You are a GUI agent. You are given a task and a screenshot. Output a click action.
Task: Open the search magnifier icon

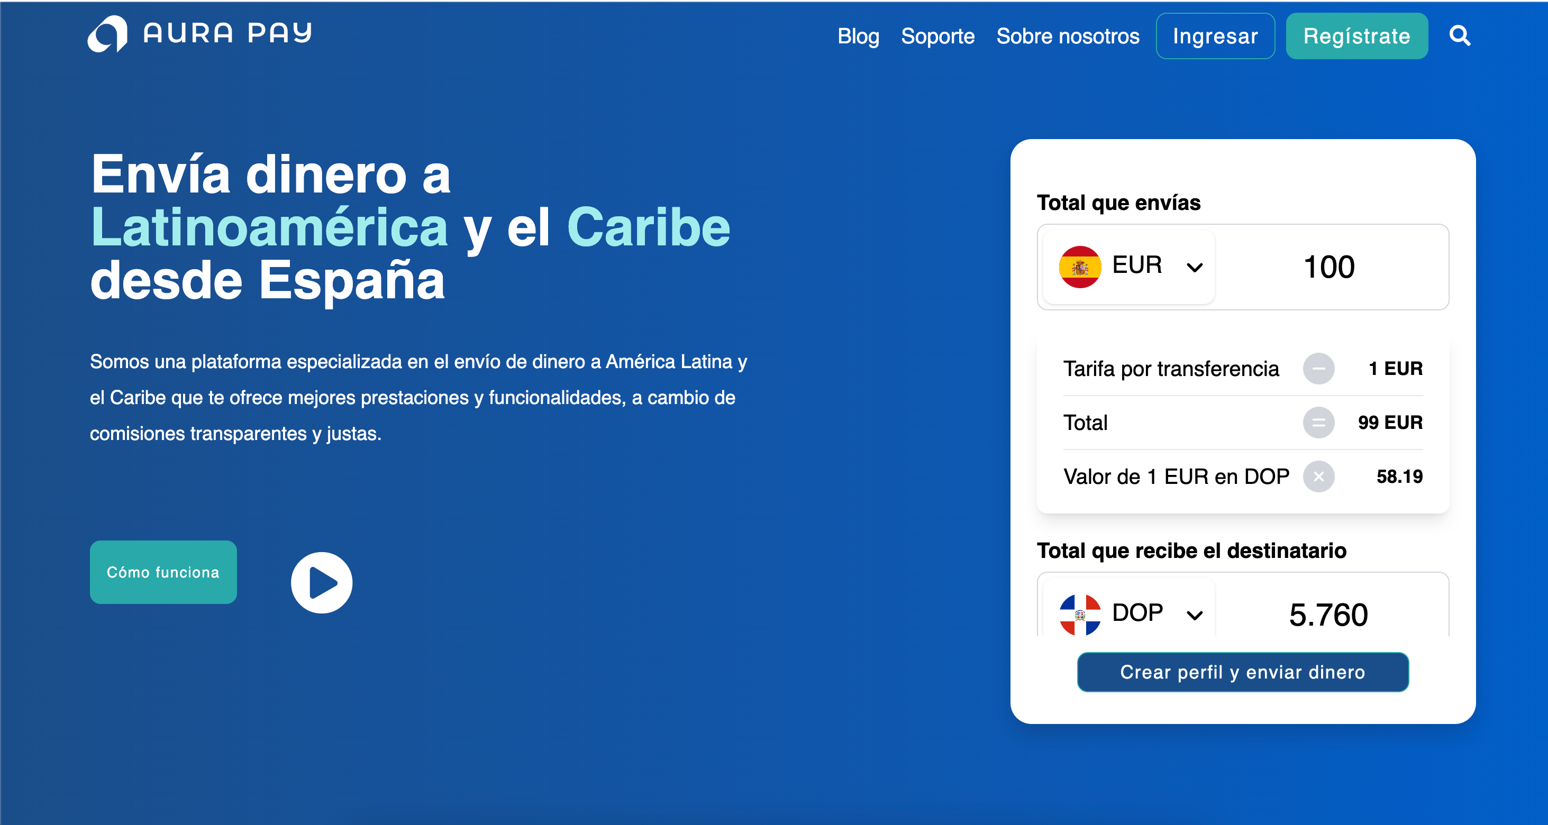(1460, 36)
